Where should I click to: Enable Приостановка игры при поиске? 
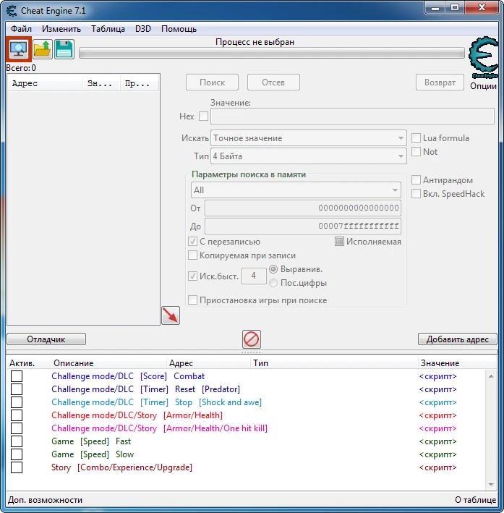tap(192, 300)
